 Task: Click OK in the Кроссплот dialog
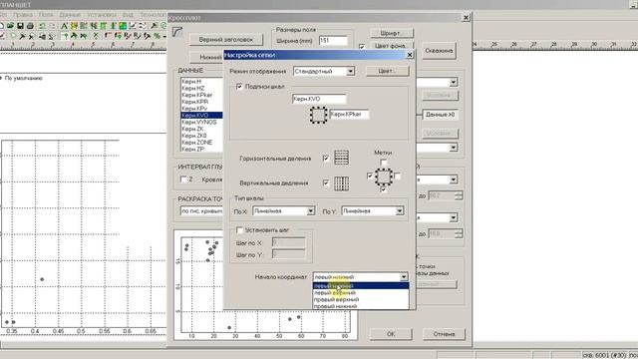tap(391, 334)
